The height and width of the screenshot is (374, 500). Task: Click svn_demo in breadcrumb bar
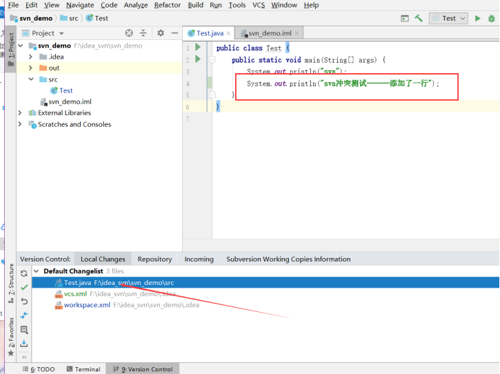click(x=31, y=19)
